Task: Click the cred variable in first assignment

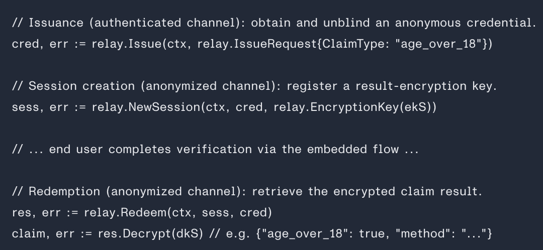Action: coord(25,44)
